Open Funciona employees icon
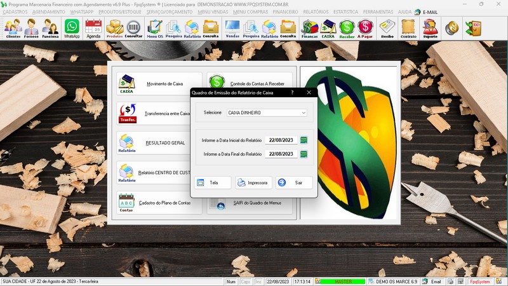 coord(50,29)
